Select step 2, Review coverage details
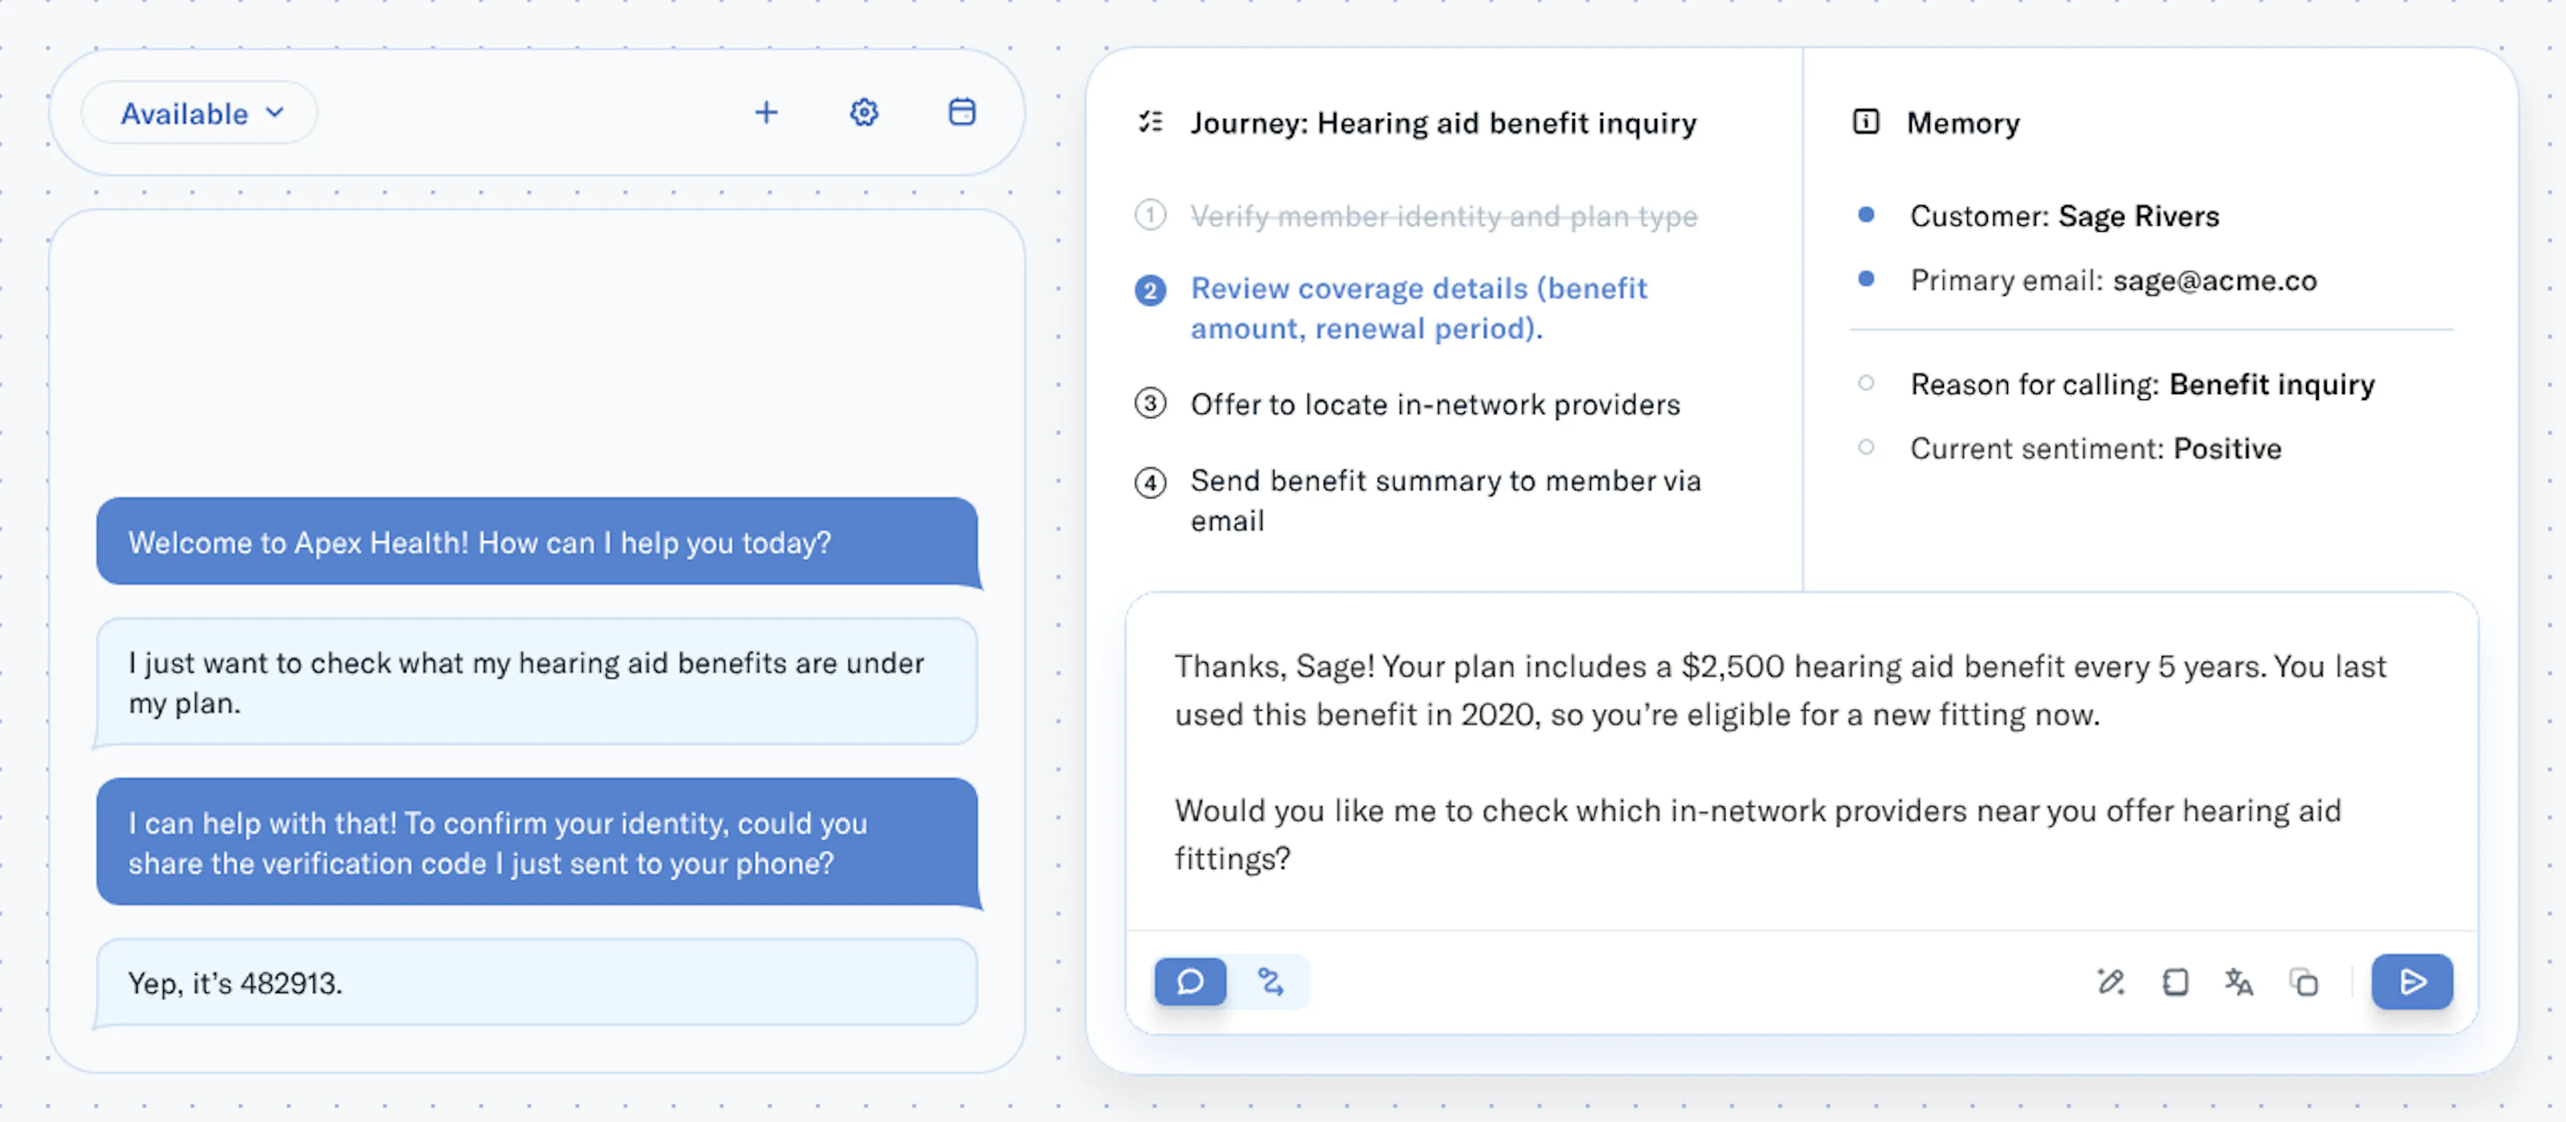The image size is (2566, 1122). tap(1417, 308)
